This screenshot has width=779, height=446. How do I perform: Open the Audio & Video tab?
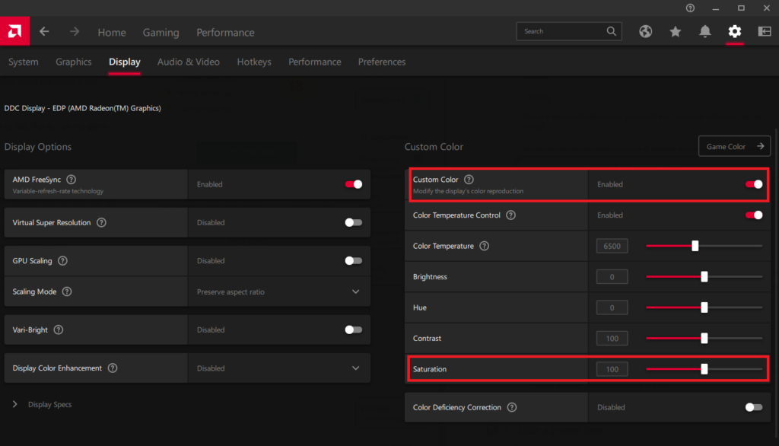188,62
